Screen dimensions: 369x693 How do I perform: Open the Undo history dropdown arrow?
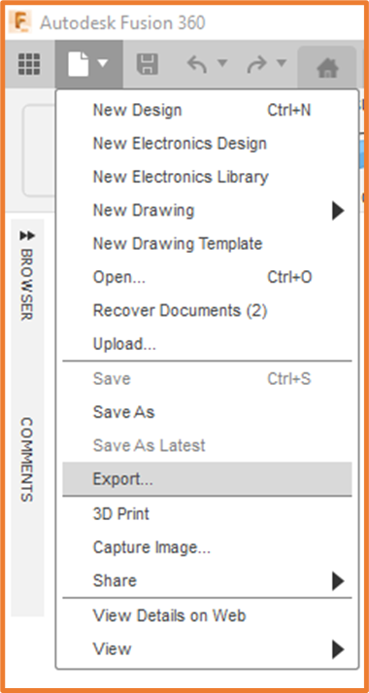click(x=222, y=63)
